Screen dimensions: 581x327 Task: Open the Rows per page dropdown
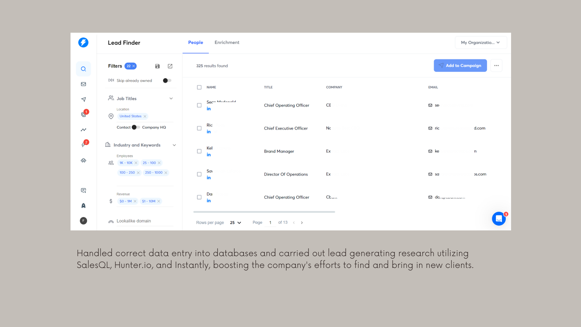(x=235, y=223)
